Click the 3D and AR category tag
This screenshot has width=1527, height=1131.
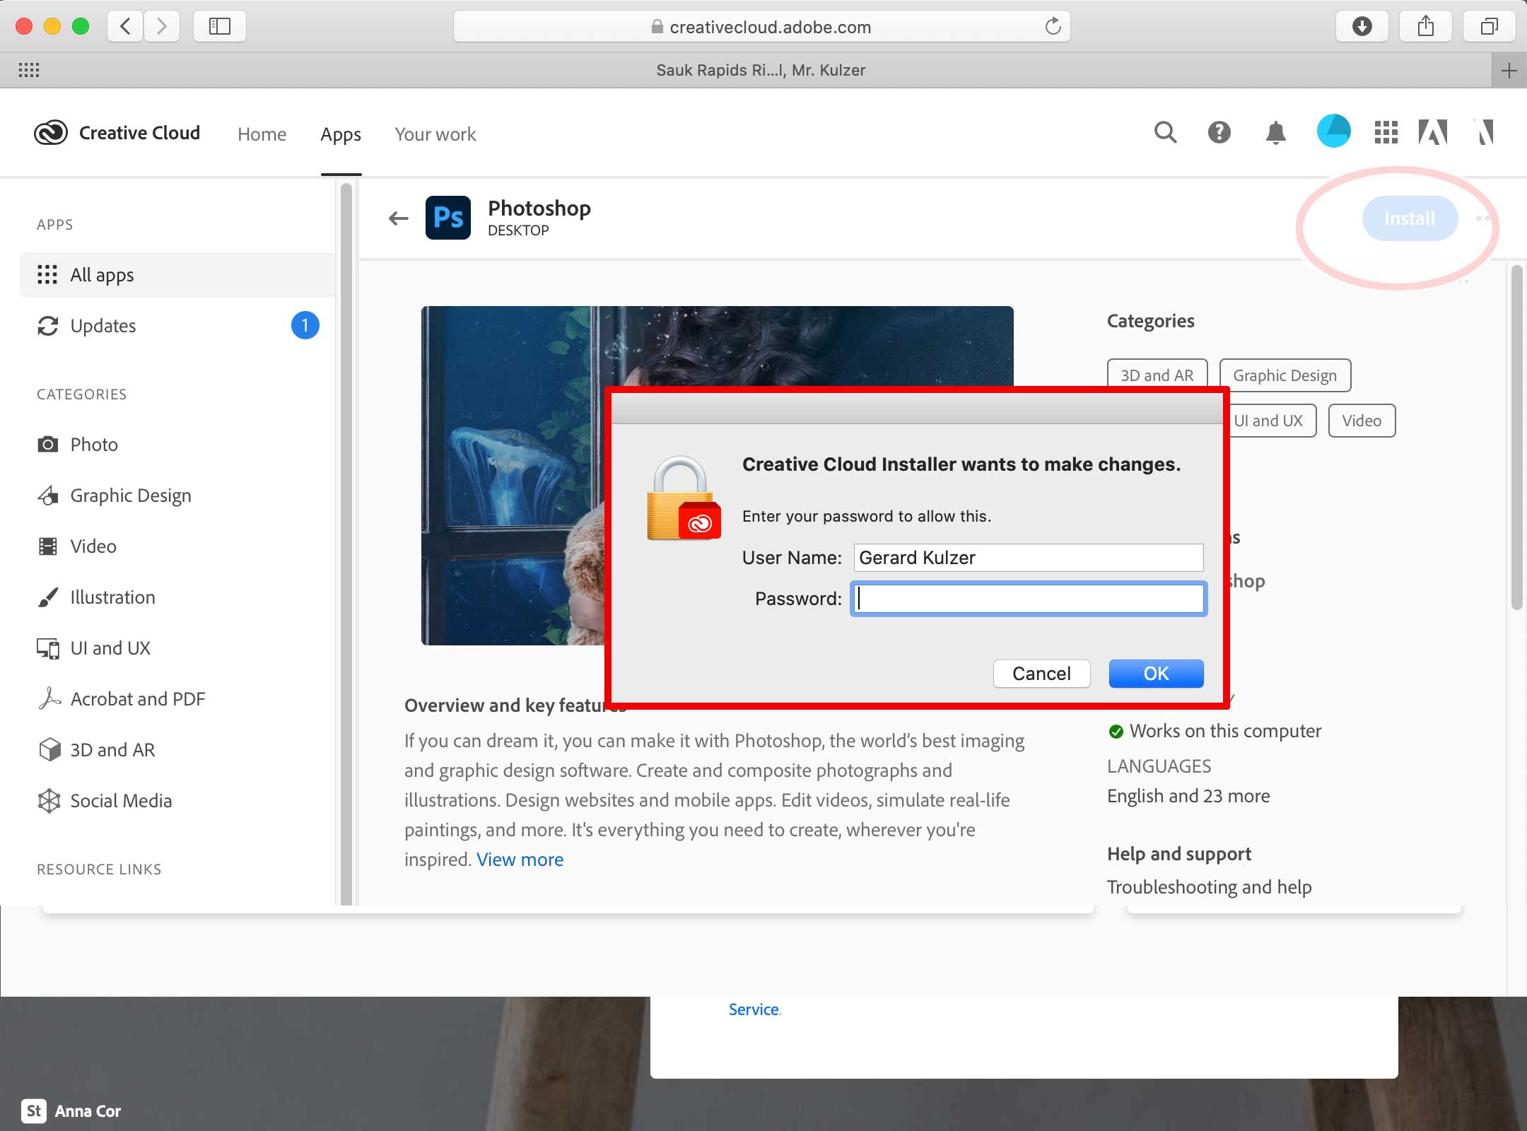[1157, 375]
